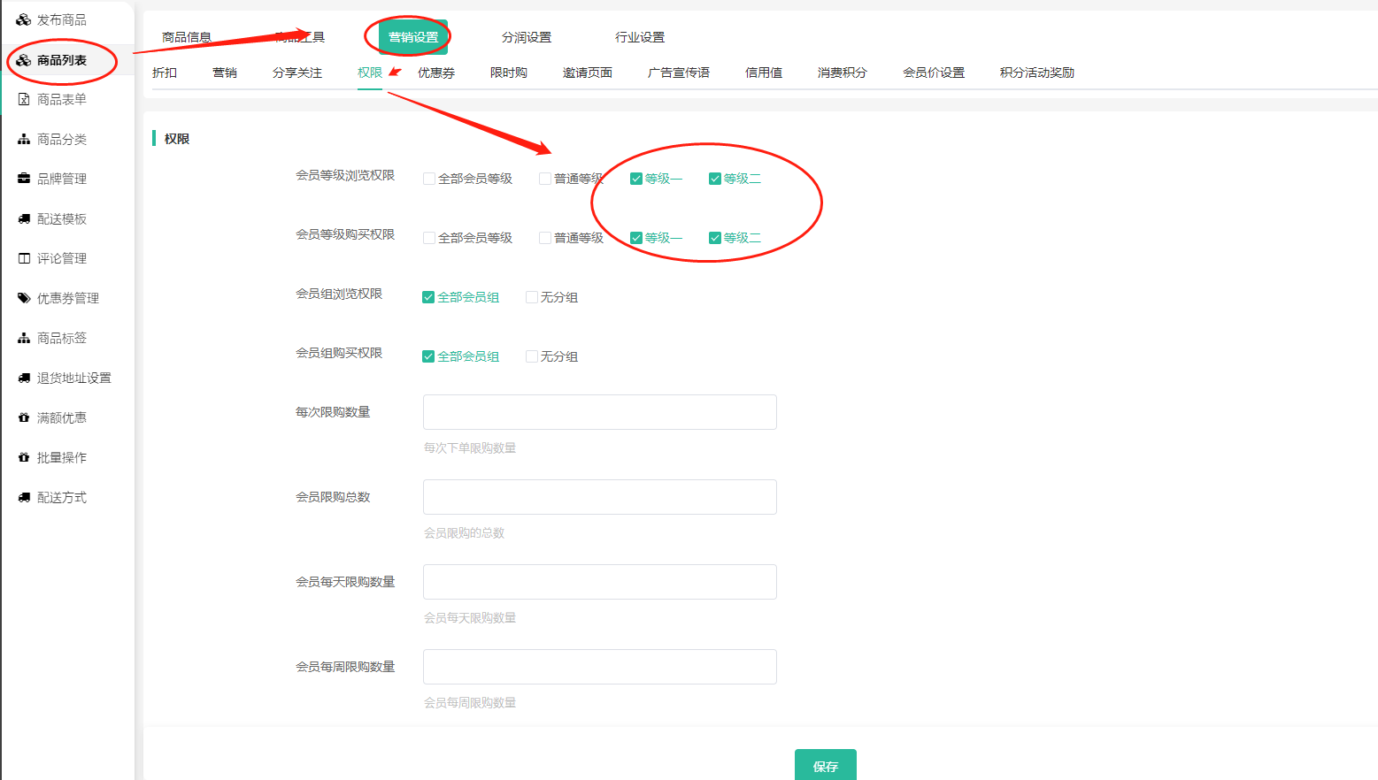Click the 评论管理 sidebar icon

[x=24, y=258]
